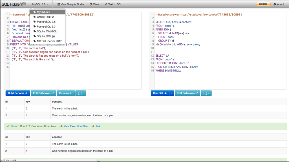Click first result table 'id' header
The width and height of the screenshot is (289, 162).
click(6, 102)
